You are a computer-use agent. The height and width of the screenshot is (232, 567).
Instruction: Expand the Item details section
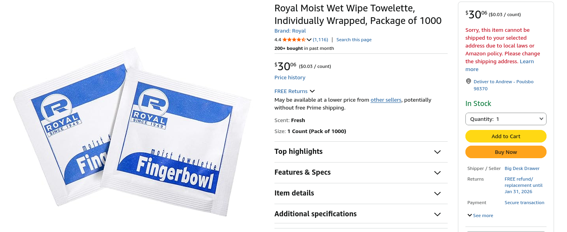click(x=437, y=194)
